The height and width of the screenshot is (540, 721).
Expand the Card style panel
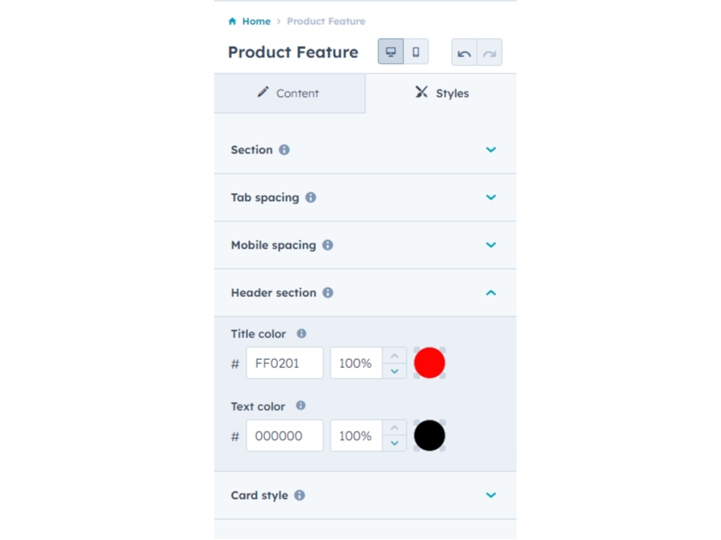click(491, 495)
